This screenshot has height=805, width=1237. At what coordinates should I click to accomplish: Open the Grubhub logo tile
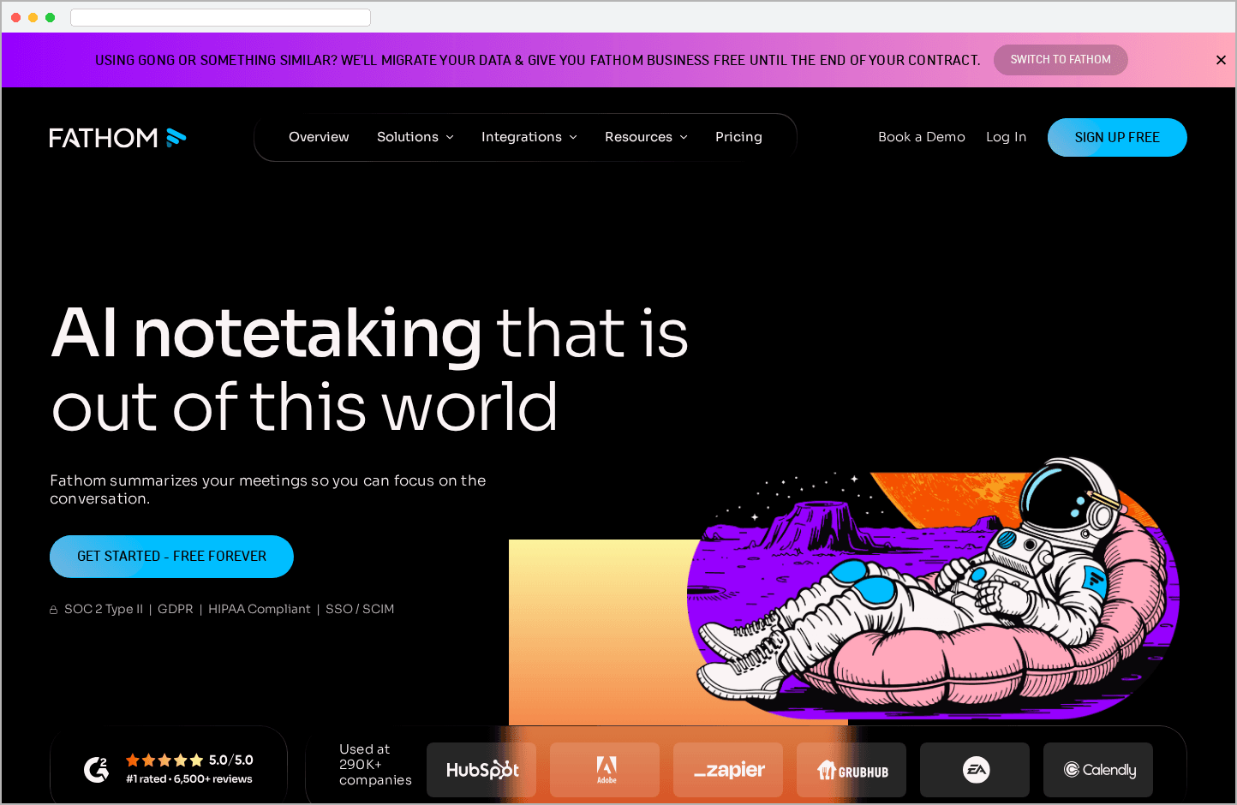[x=852, y=770]
